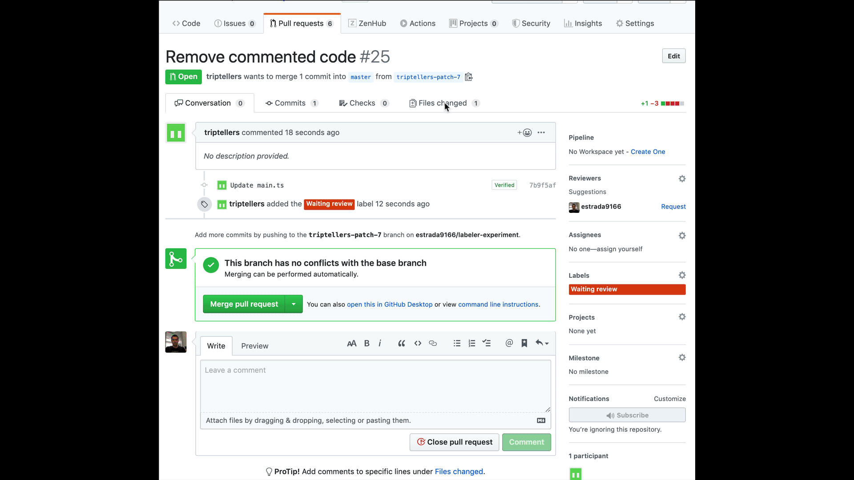Add emoji reaction to triptellers comment

pos(524,132)
